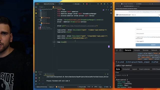Jump to next highlighted problem arrow in the editor
Screen dimensions: 160x90
point(108,10)
